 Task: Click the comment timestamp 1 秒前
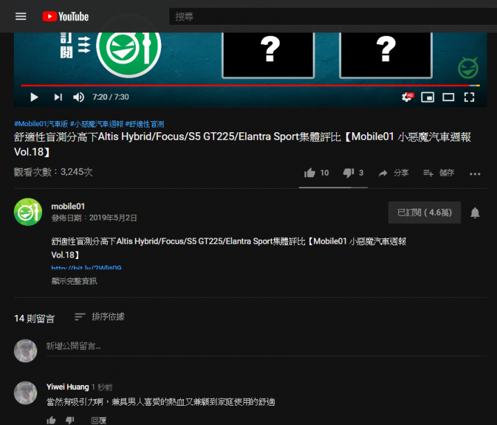(101, 387)
